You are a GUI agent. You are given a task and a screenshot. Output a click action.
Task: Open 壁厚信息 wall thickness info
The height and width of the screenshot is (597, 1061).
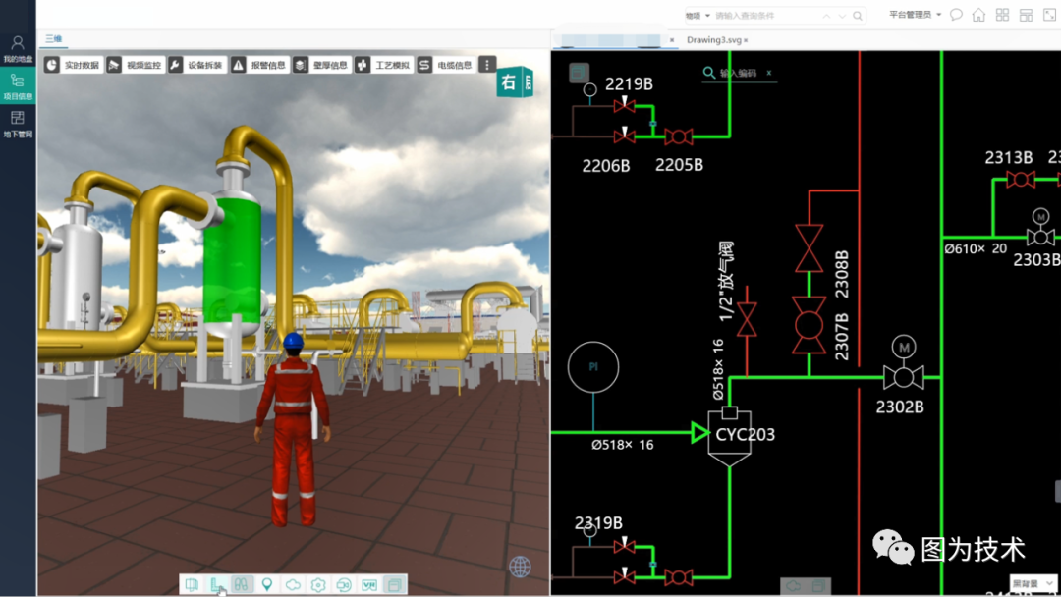pyautogui.click(x=321, y=65)
